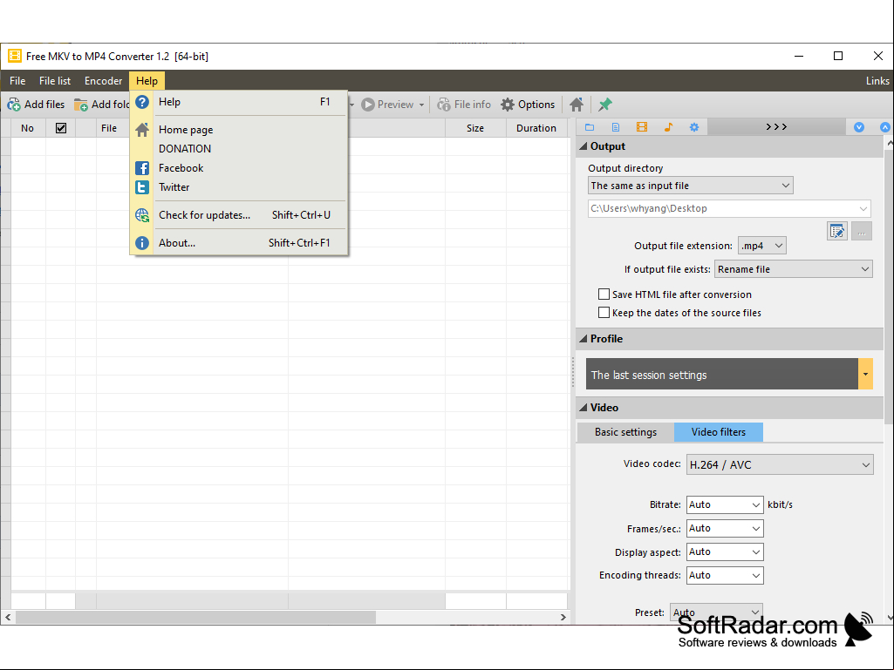
Task: Click the File info toolbar button
Action: (x=464, y=105)
